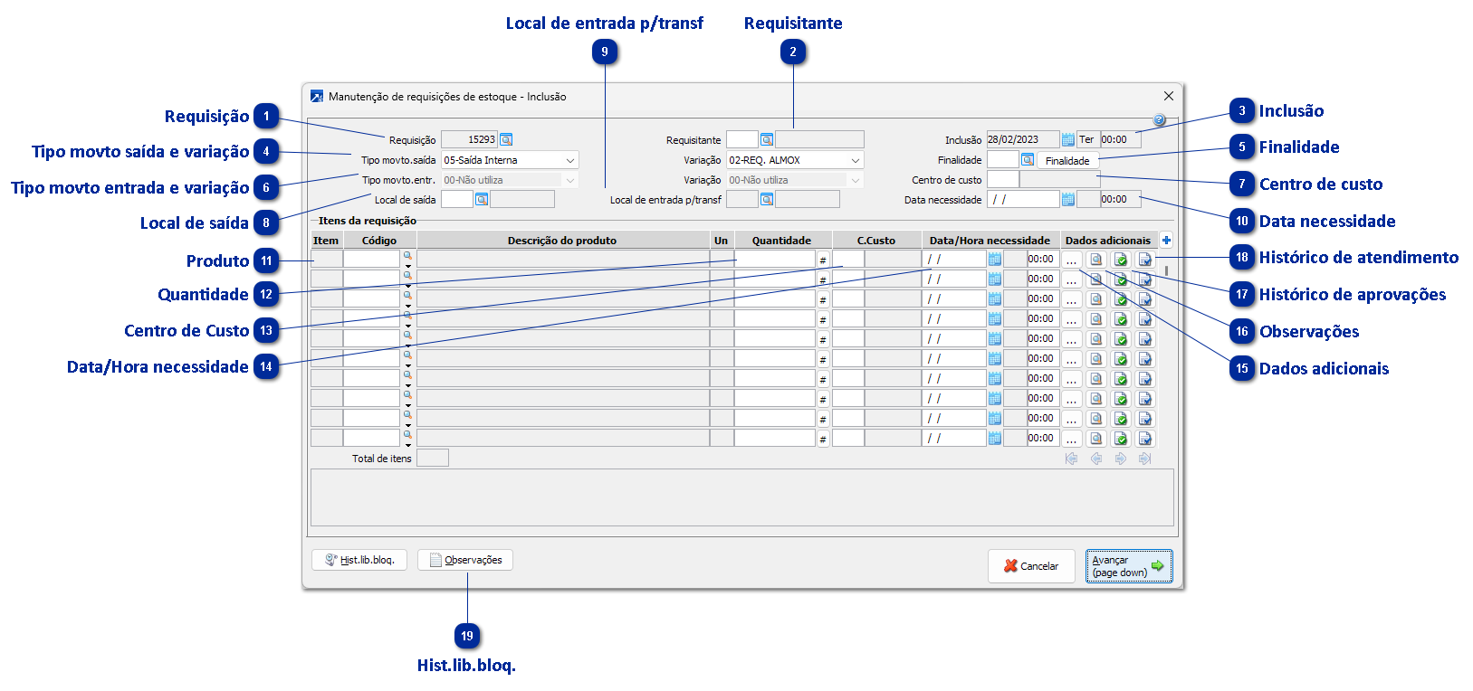Image resolution: width=1473 pixels, height=691 pixels.
Task: Click the Avançar (page down) button
Action: tap(1129, 566)
